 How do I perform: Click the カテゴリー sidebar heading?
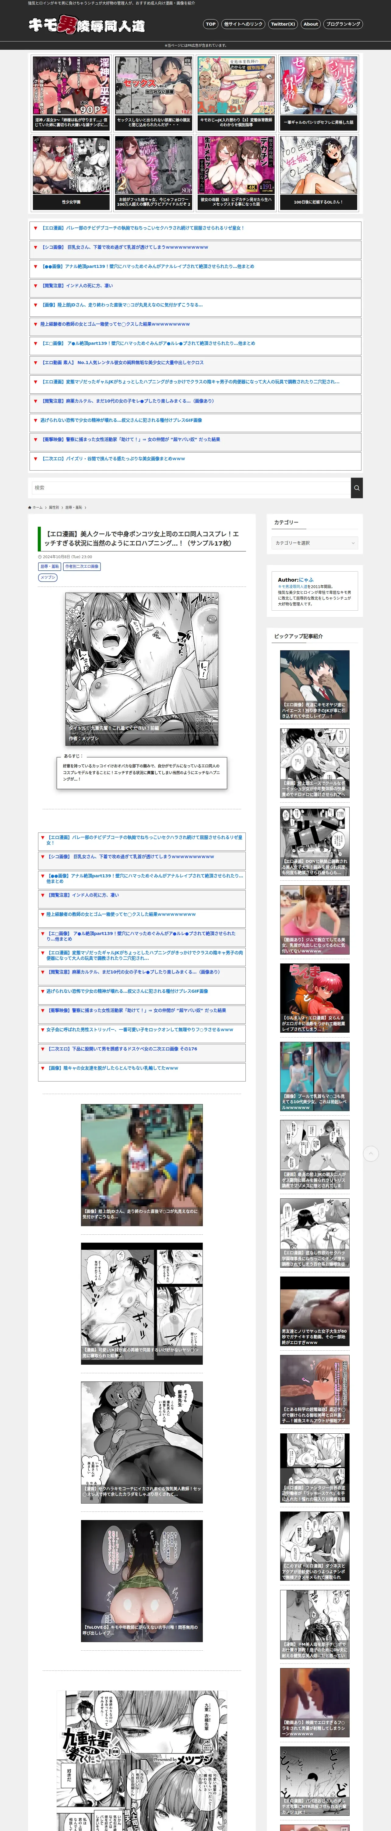click(x=286, y=522)
